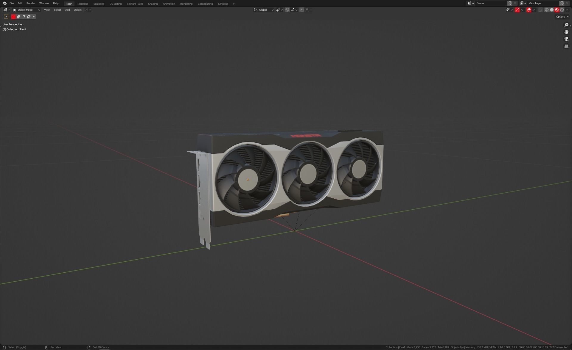Set selection mode to subtract selection

(24, 17)
